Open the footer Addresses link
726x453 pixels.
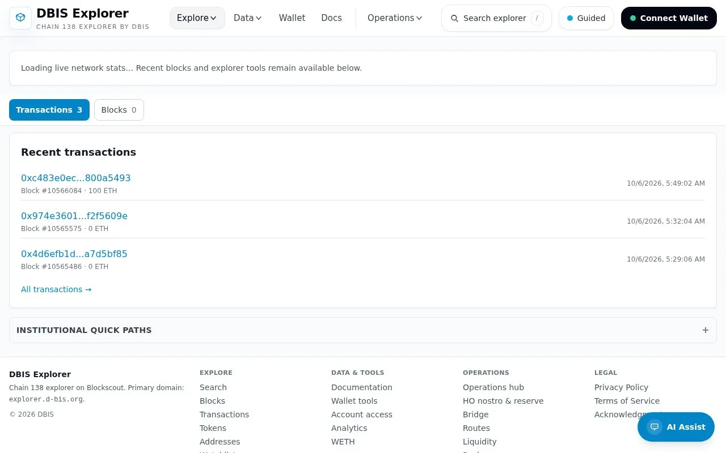click(220, 442)
